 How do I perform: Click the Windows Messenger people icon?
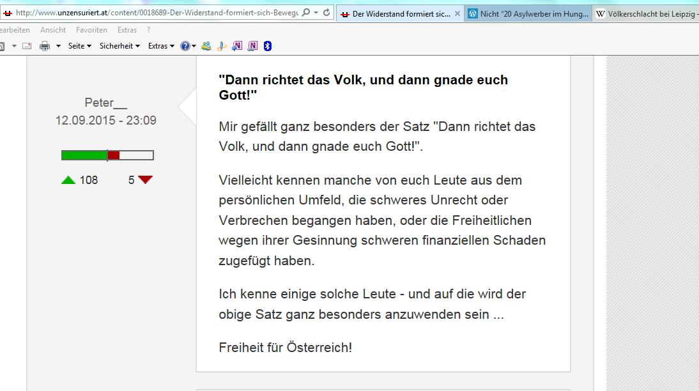pos(206,46)
